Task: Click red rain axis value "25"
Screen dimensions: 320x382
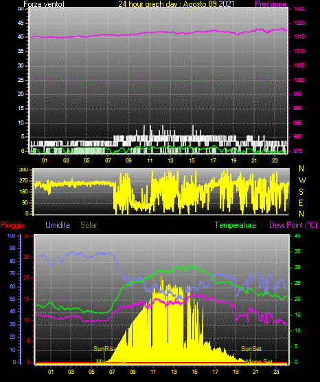Action: tap(27, 257)
